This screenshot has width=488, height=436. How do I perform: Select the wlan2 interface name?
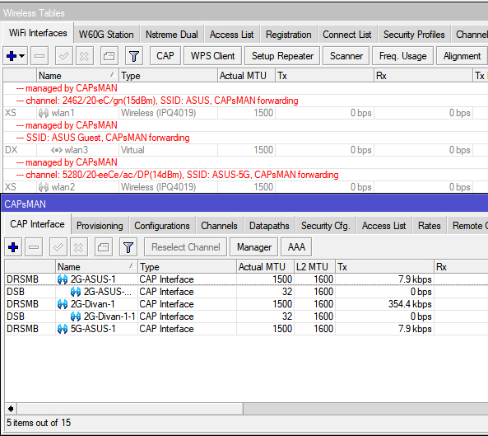coord(63,187)
